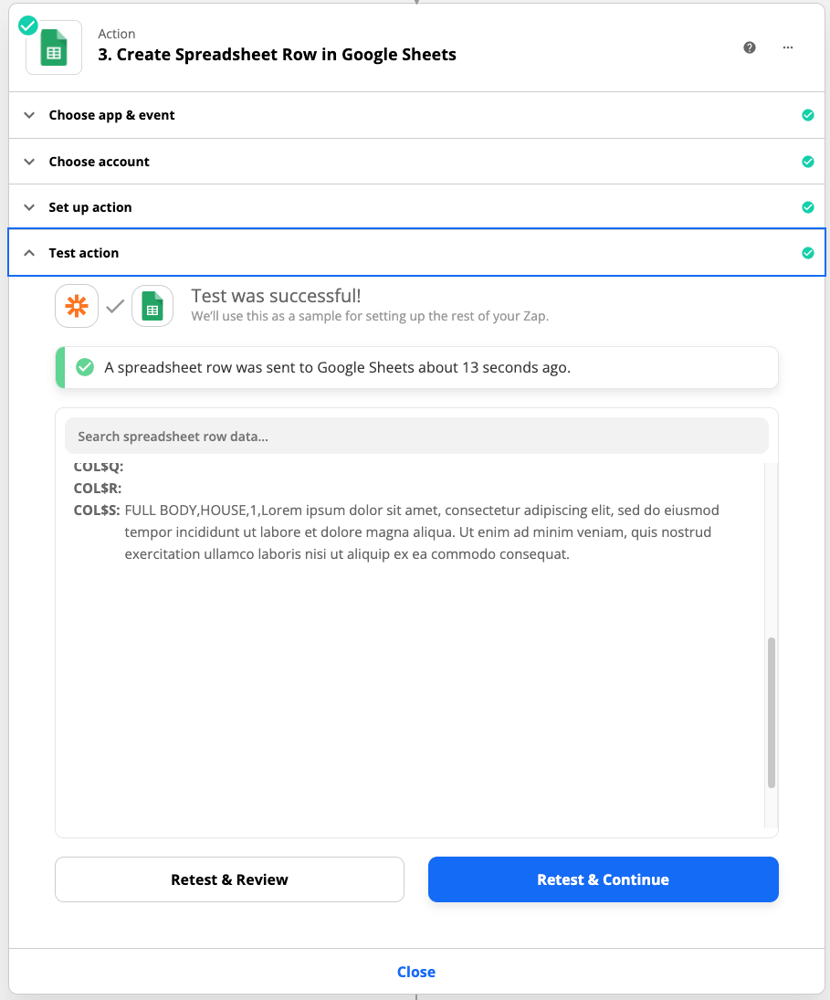The height and width of the screenshot is (1000, 830).
Task: Click the Google Sheets icon beside test result
Action: pos(152,306)
